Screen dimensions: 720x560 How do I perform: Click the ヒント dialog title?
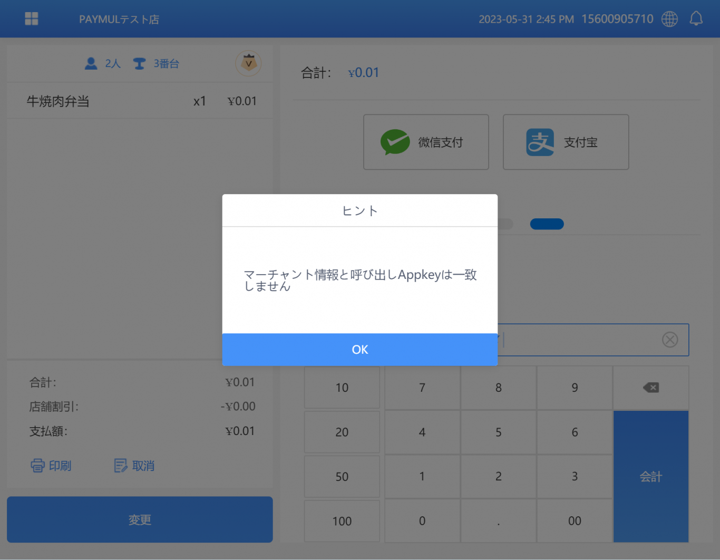[x=360, y=211]
